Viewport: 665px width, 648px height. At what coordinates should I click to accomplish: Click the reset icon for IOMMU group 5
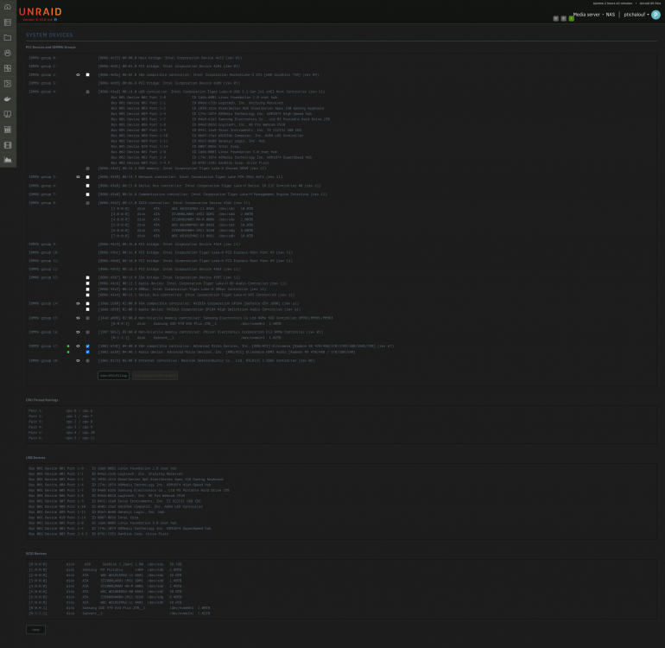coord(78,177)
